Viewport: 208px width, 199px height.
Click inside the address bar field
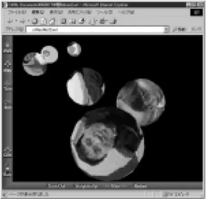[x=95, y=30]
